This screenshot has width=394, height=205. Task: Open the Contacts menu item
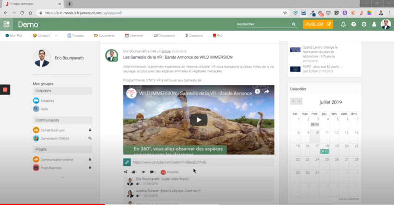42,36
